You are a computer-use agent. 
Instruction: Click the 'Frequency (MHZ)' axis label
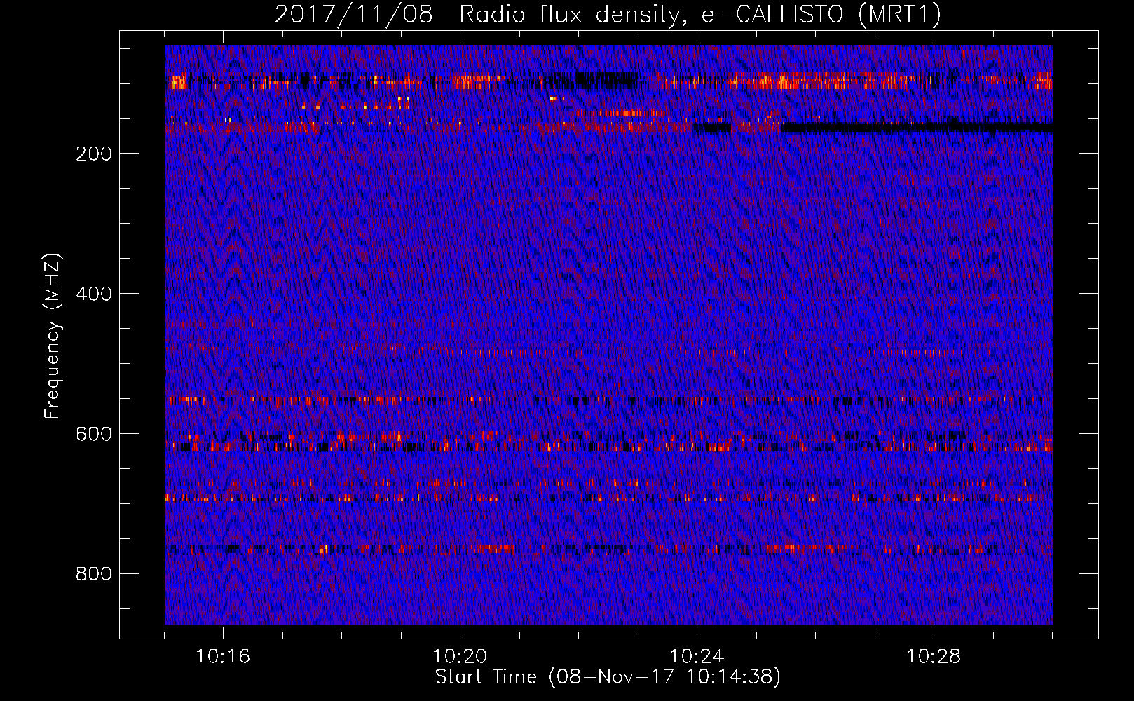click(x=53, y=336)
